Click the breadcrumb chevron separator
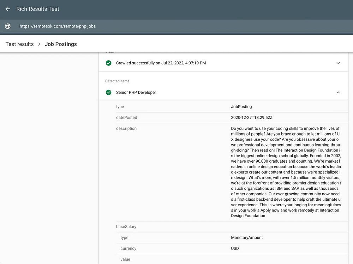The image size is (353, 264). (39, 44)
